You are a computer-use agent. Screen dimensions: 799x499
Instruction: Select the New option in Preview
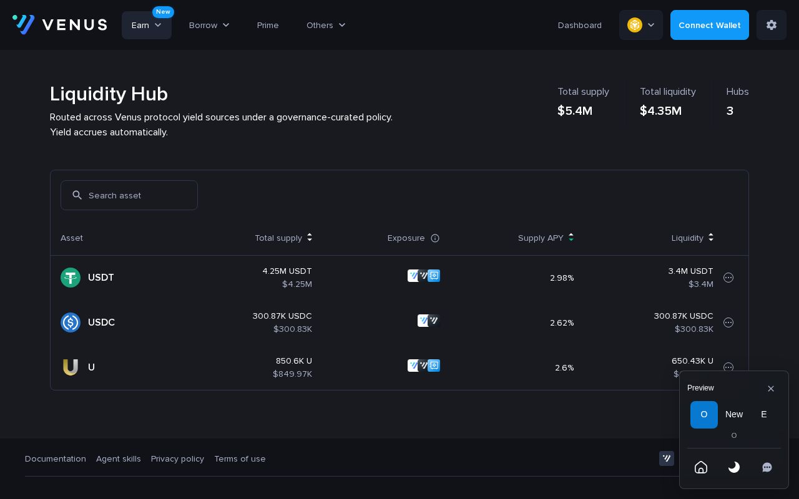click(x=734, y=415)
